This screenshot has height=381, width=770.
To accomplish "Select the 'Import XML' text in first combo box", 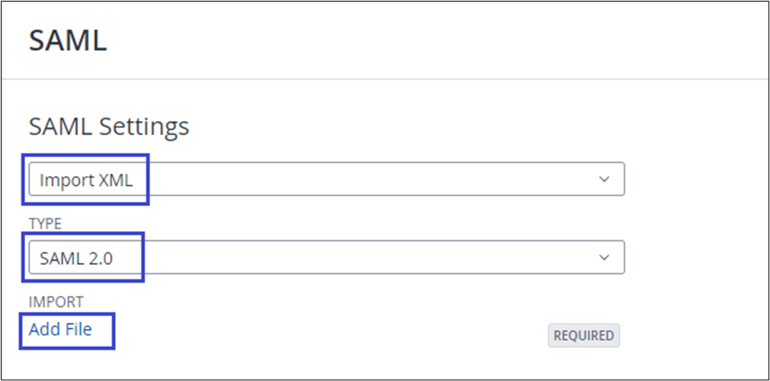I will (x=87, y=180).
